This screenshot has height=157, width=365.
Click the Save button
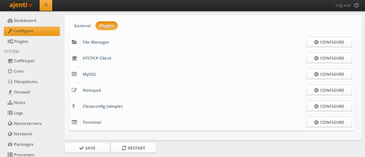pyautogui.click(x=87, y=148)
